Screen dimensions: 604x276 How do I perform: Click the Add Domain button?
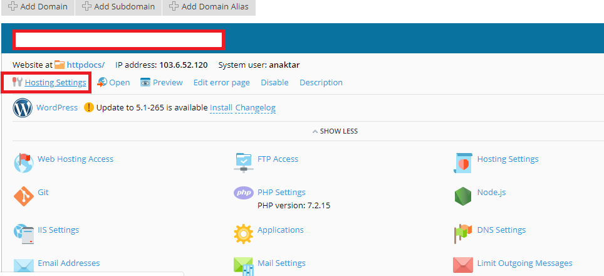click(37, 7)
